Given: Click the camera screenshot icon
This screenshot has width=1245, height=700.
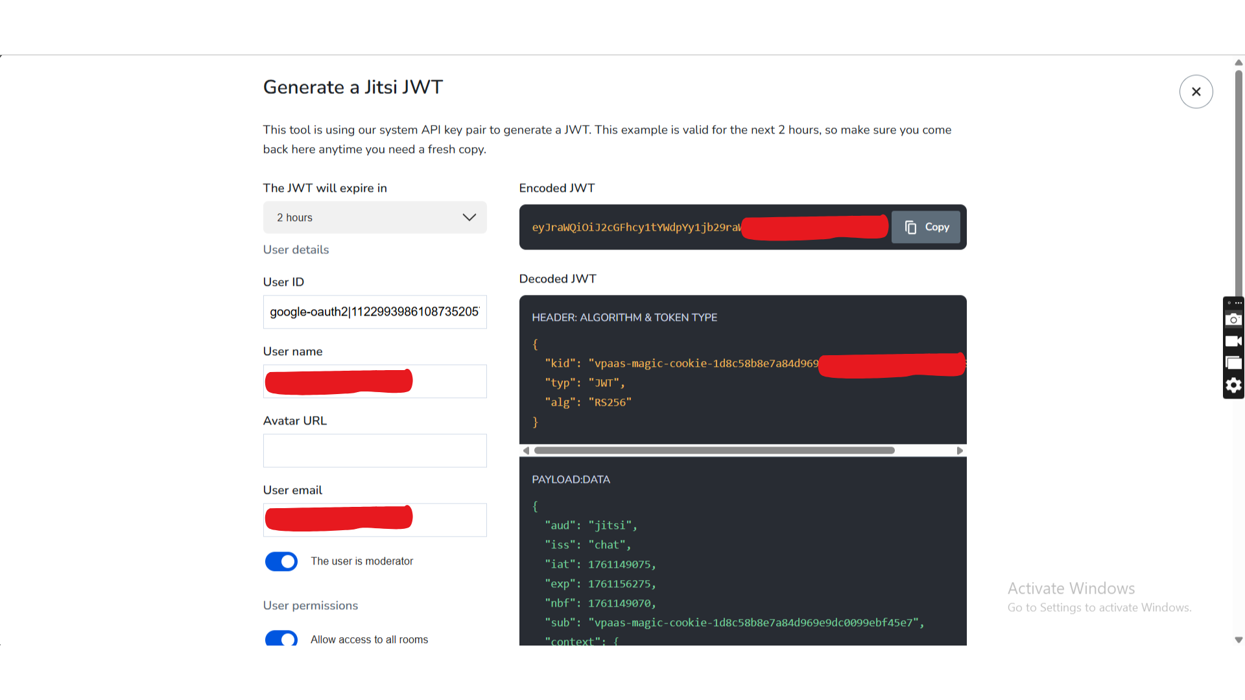Looking at the screenshot, I should point(1233,320).
